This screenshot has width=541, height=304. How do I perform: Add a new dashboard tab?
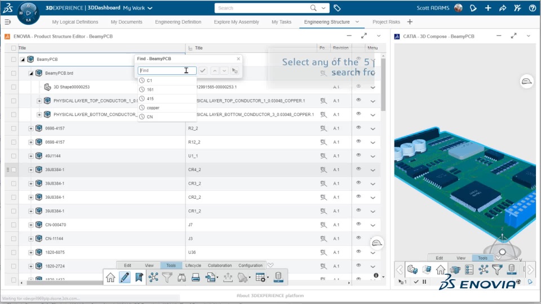pyautogui.click(x=410, y=22)
